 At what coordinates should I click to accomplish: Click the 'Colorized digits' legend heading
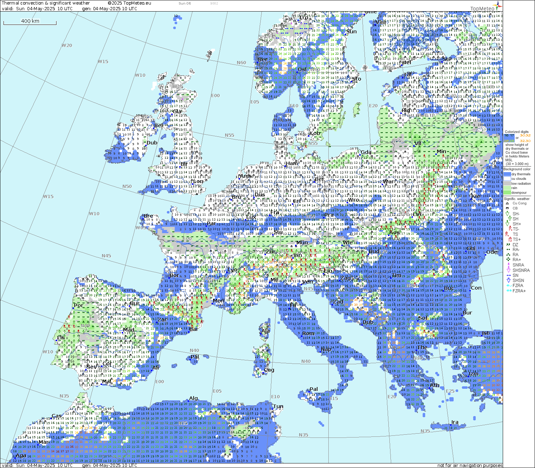pyautogui.click(x=516, y=132)
